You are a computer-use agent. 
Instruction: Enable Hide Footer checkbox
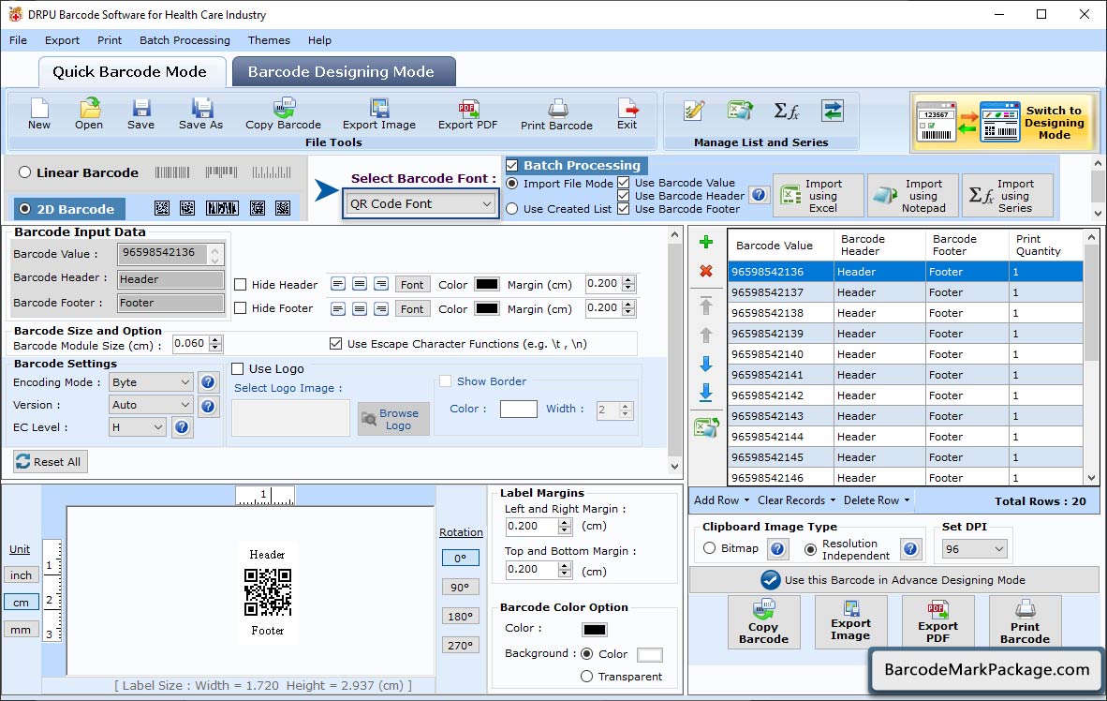point(240,308)
